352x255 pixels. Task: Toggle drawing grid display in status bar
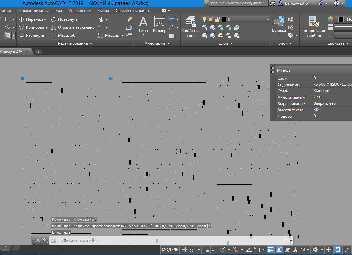(x=184, y=250)
